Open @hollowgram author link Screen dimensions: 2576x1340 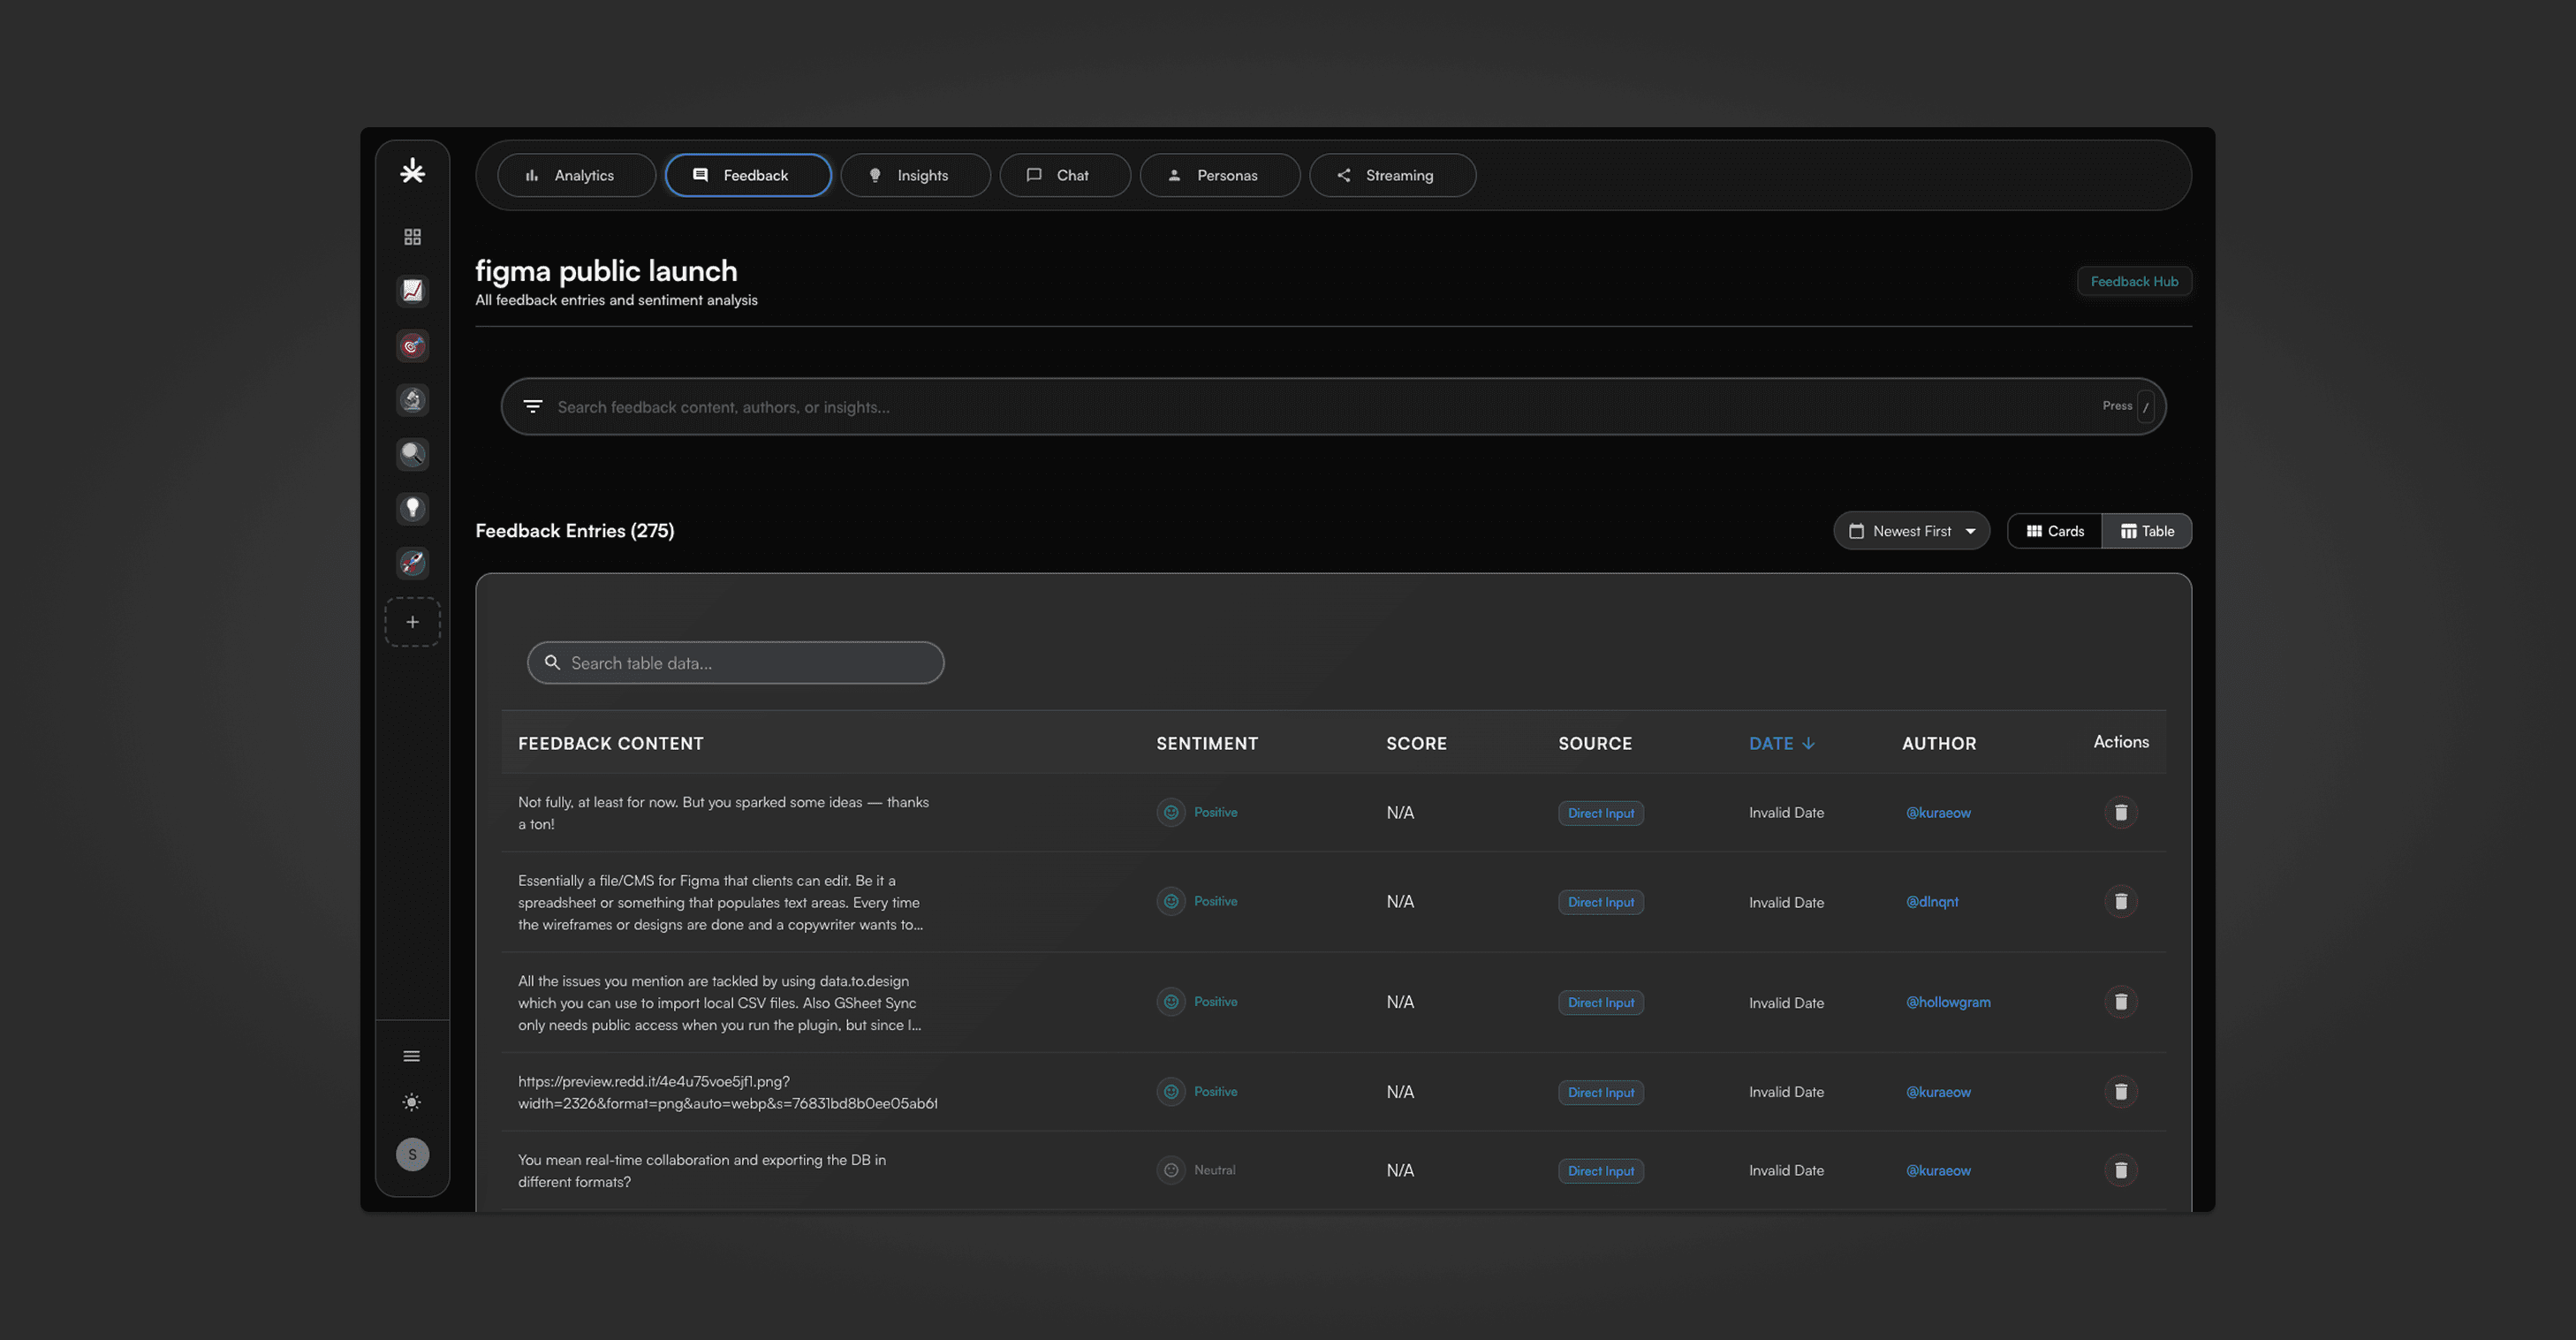(1947, 1002)
